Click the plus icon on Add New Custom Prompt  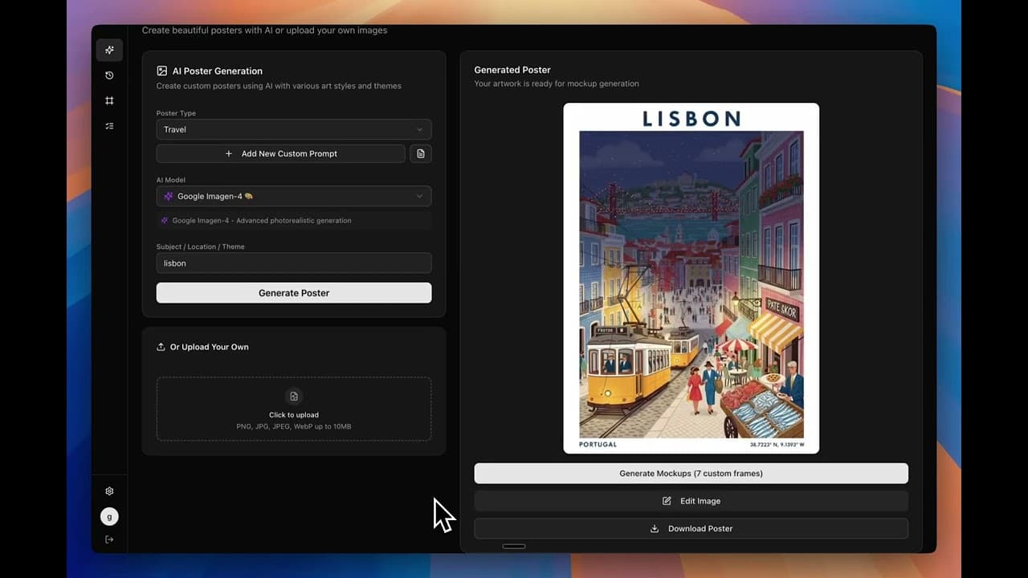[229, 153]
